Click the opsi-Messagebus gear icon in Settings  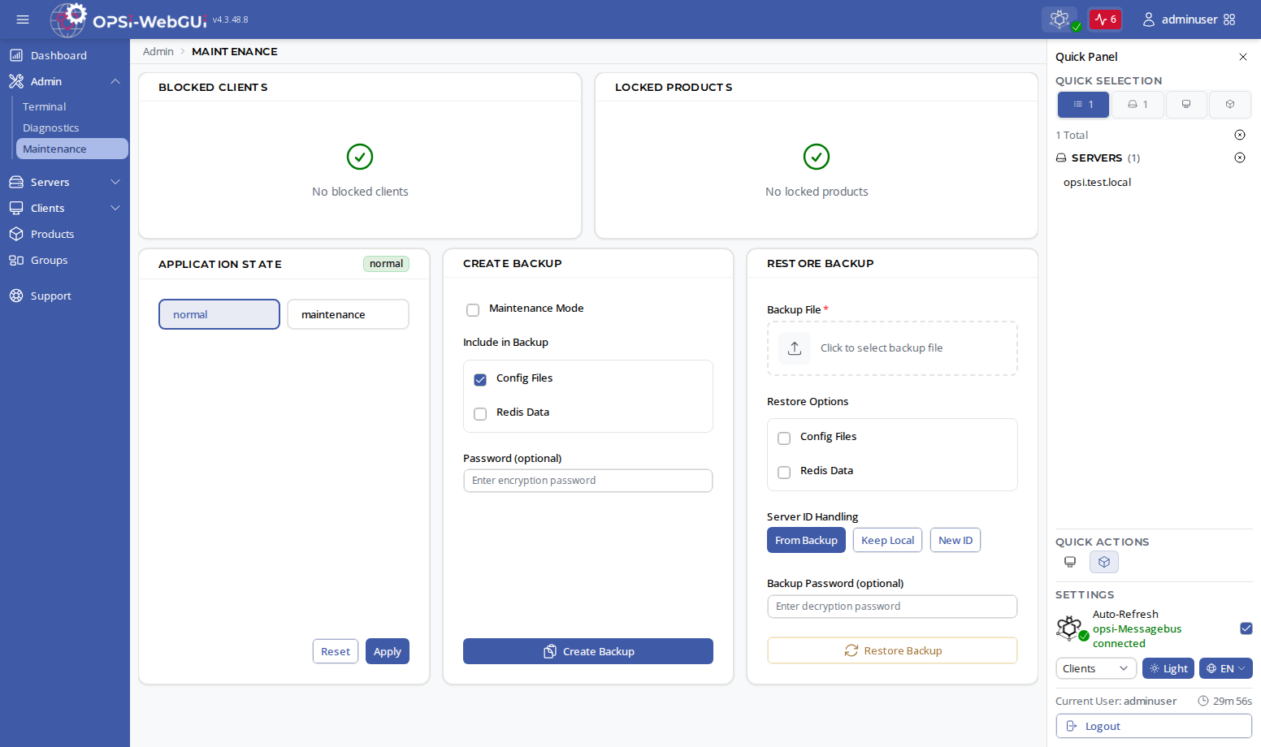pyautogui.click(x=1072, y=628)
